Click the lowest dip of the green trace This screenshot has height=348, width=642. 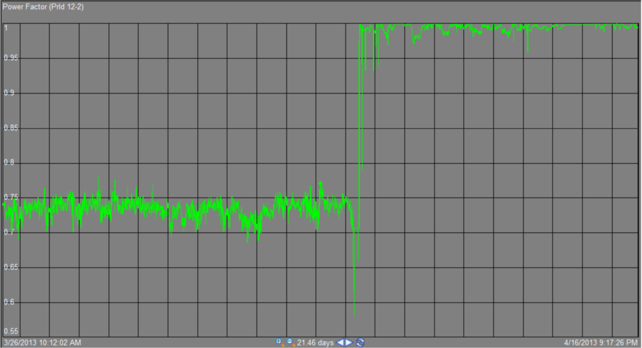coord(354,314)
